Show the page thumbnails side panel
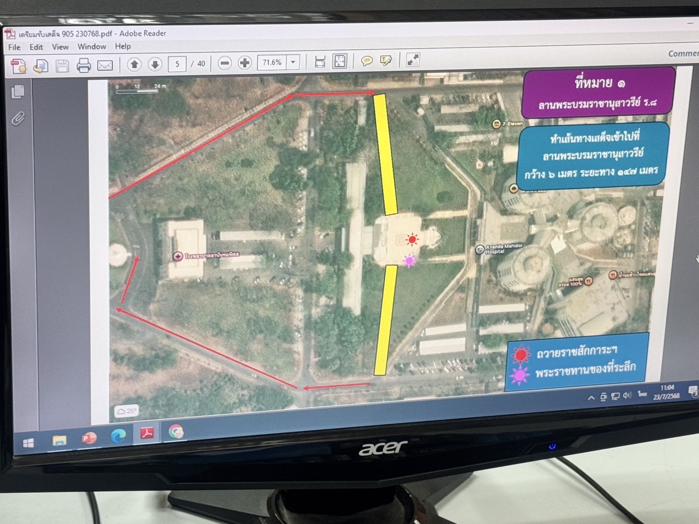 (x=18, y=91)
